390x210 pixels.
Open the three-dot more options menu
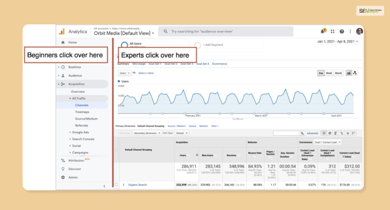point(350,31)
